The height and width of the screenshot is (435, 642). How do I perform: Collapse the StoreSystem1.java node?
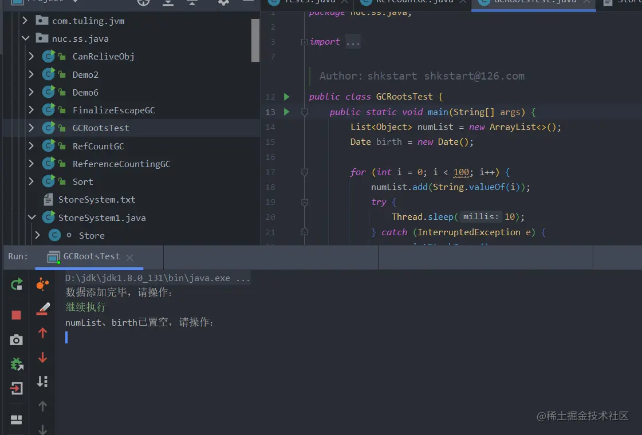(31, 217)
